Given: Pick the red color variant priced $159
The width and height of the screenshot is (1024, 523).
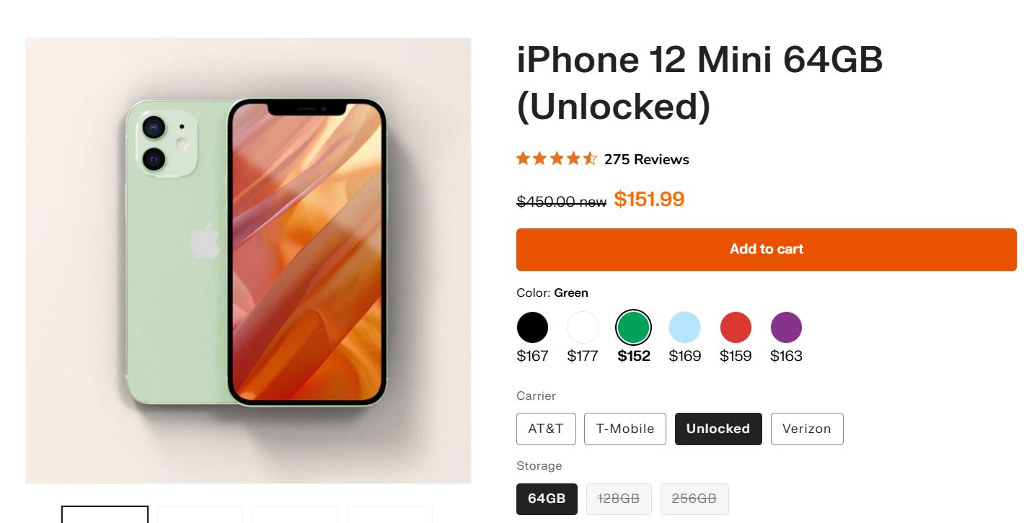Looking at the screenshot, I should 735,327.
